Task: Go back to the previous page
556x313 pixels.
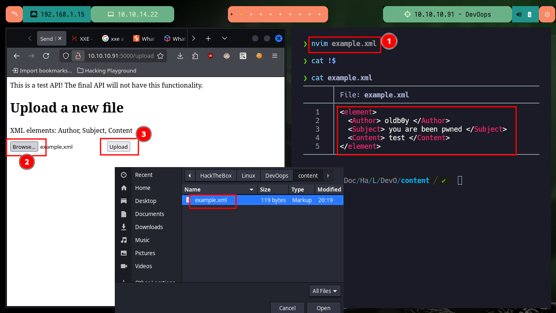Action: (x=17, y=56)
